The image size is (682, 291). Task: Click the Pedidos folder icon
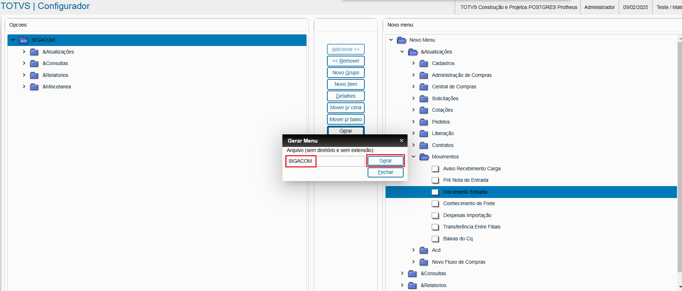[x=424, y=122]
